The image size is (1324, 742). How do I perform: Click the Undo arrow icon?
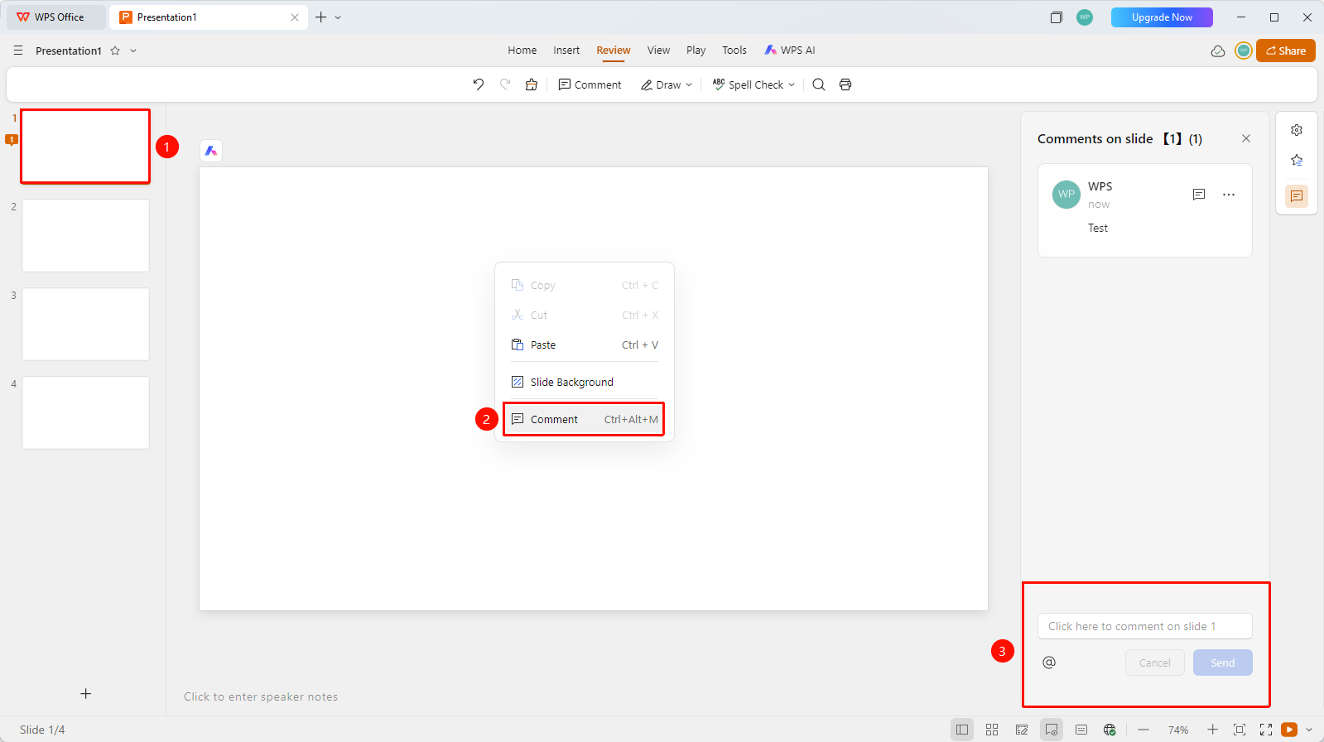click(479, 84)
